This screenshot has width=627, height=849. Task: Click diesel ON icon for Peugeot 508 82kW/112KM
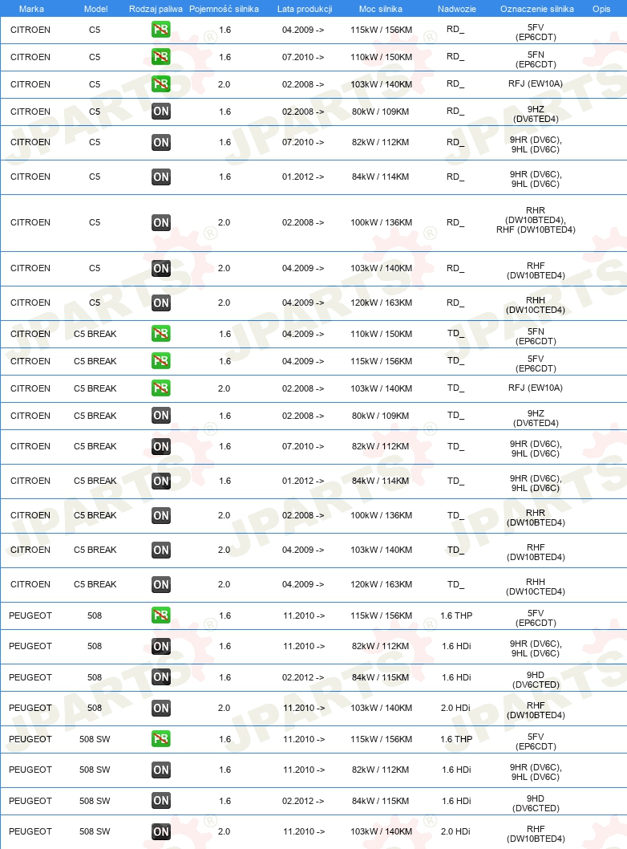(160, 646)
